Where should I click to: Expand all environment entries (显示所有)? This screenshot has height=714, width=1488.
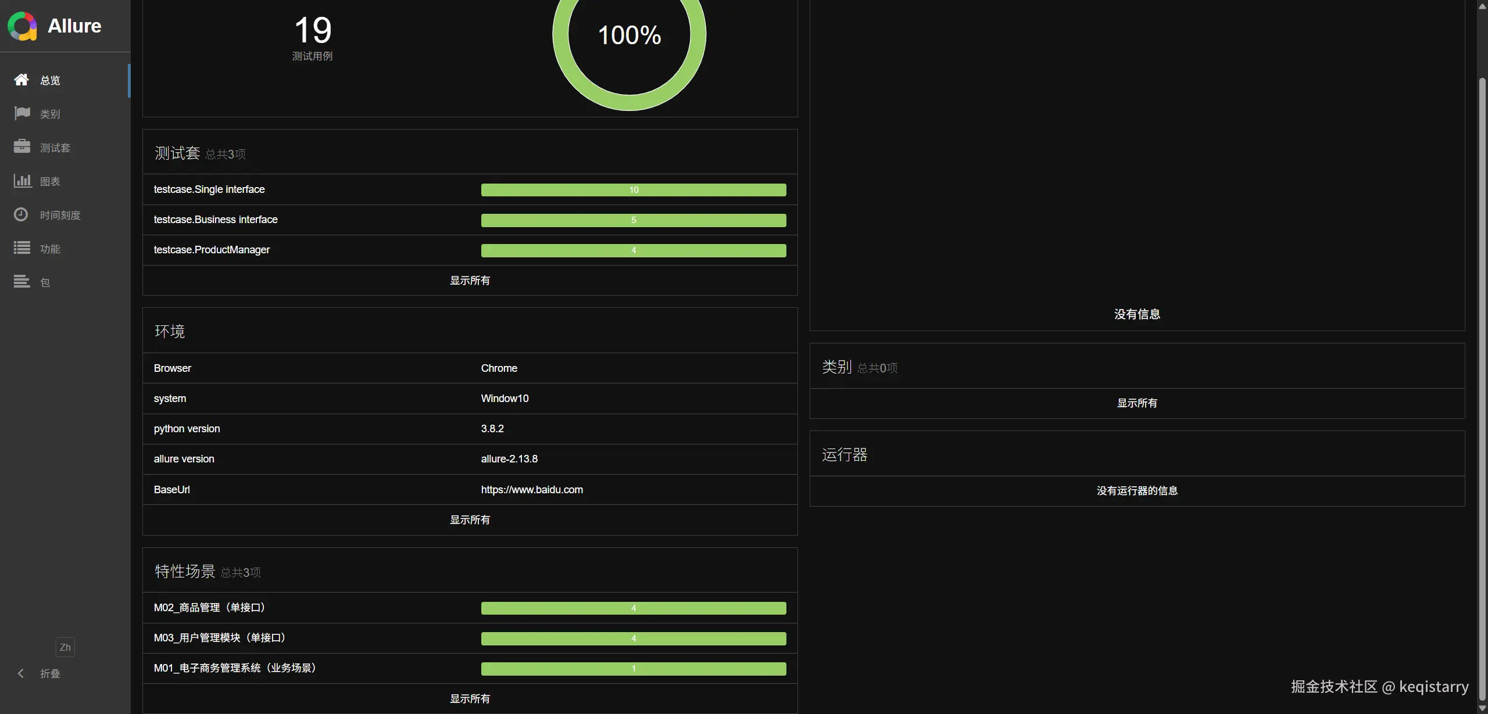click(x=470, y=520)
